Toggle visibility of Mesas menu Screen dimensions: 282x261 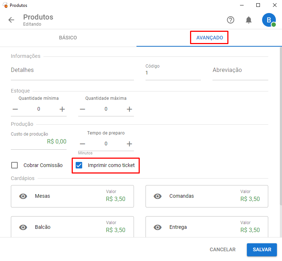tap(23, 196)
